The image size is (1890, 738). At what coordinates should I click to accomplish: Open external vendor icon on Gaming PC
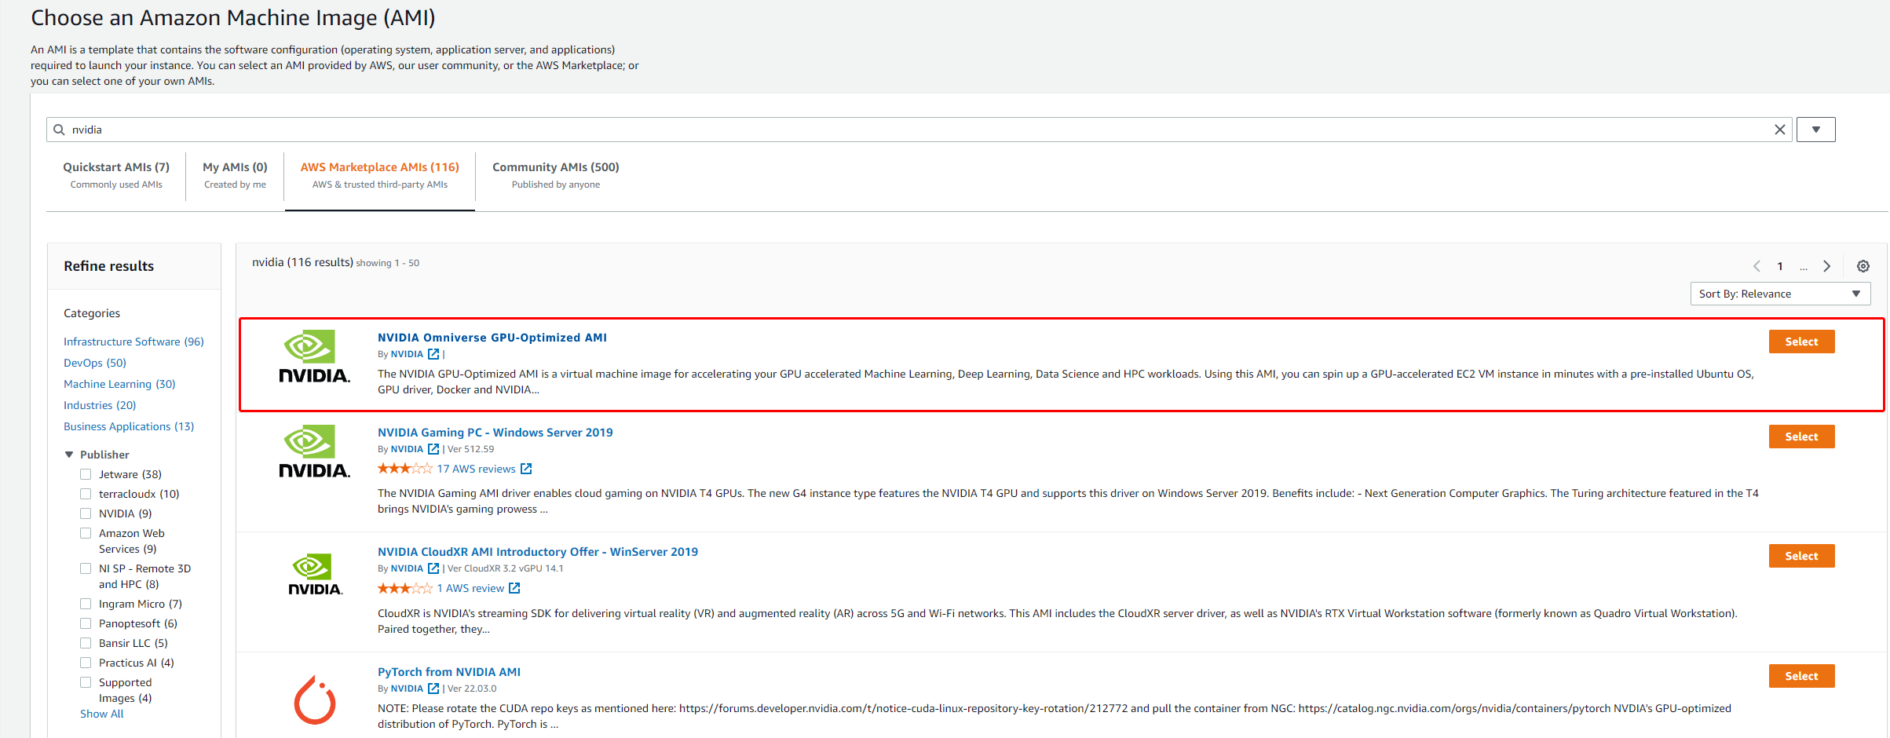(x=433, y=449)
